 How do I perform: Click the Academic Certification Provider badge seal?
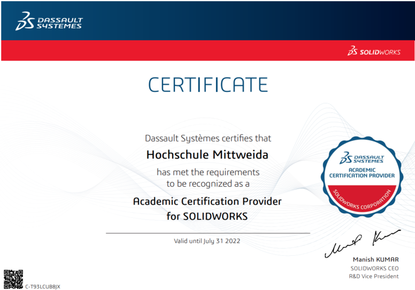(362, 176)
